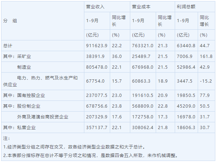Click joint-stock revenue 678756.6

[x=97, y=106]
